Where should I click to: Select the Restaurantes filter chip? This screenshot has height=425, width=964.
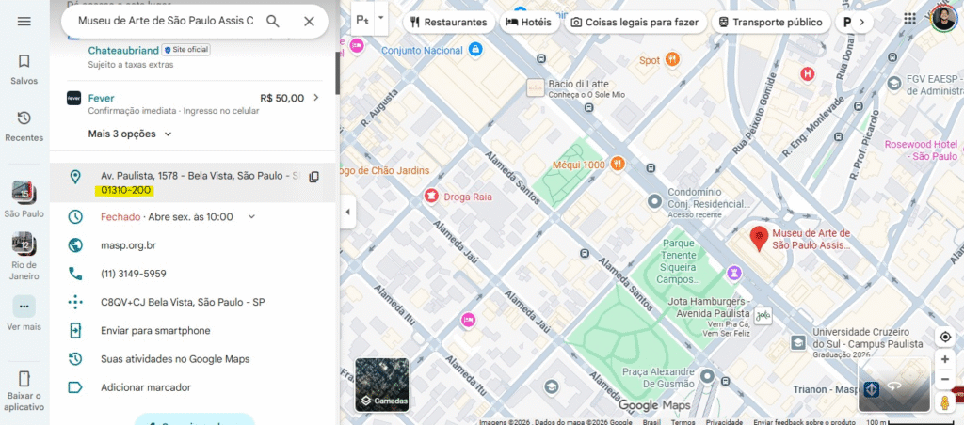pyautogui.click(x=447, y=22)
